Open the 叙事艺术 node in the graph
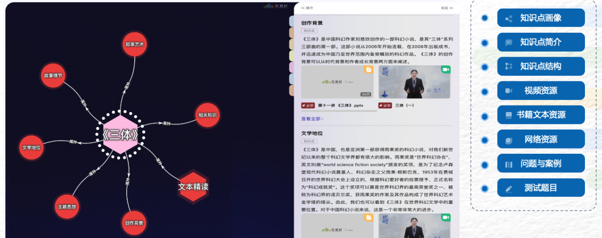 click(x=135, y=44)
